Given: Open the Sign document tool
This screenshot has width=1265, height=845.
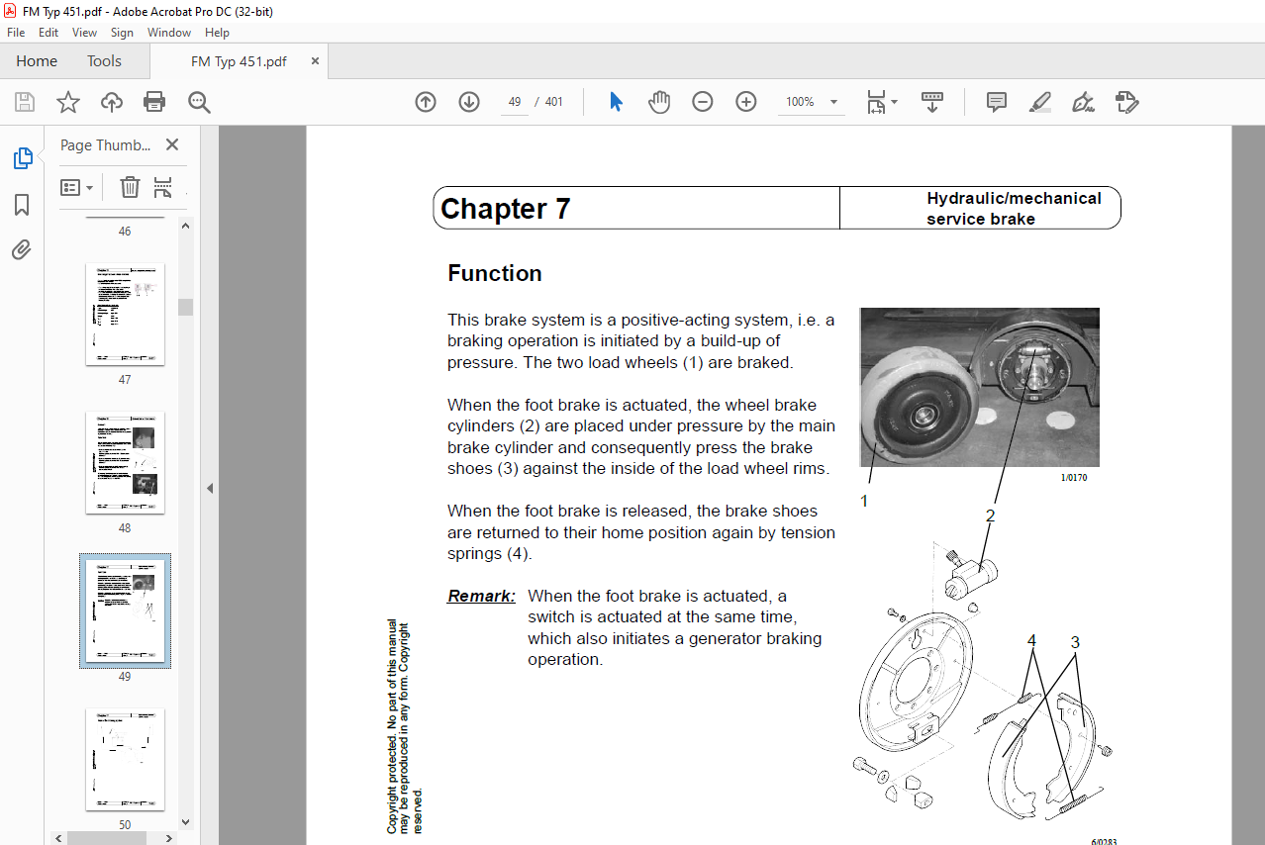Looking at the screenshot, I should [1083, 102].
